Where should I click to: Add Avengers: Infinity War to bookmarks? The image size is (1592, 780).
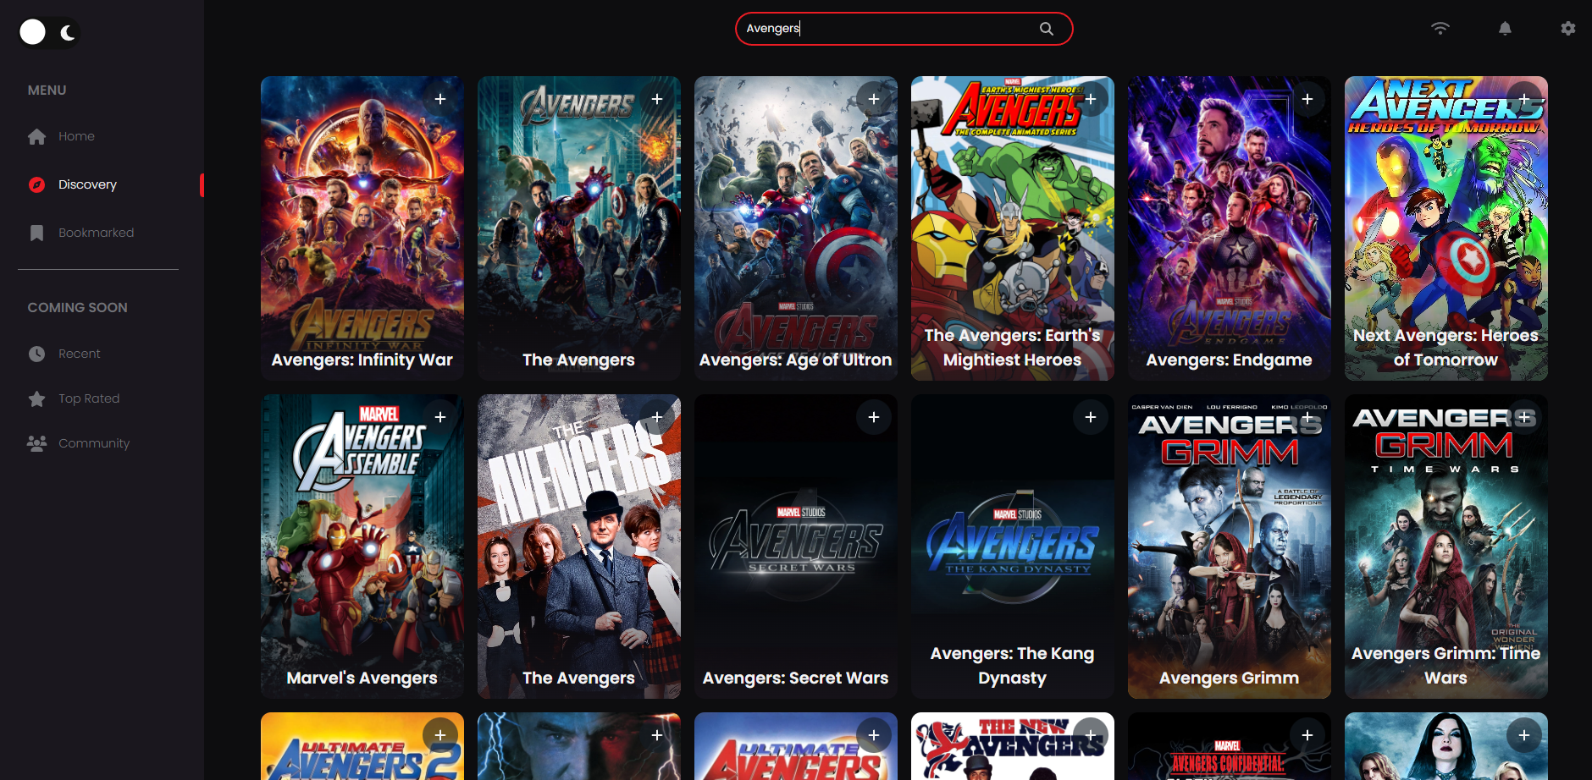pos(440,99)
